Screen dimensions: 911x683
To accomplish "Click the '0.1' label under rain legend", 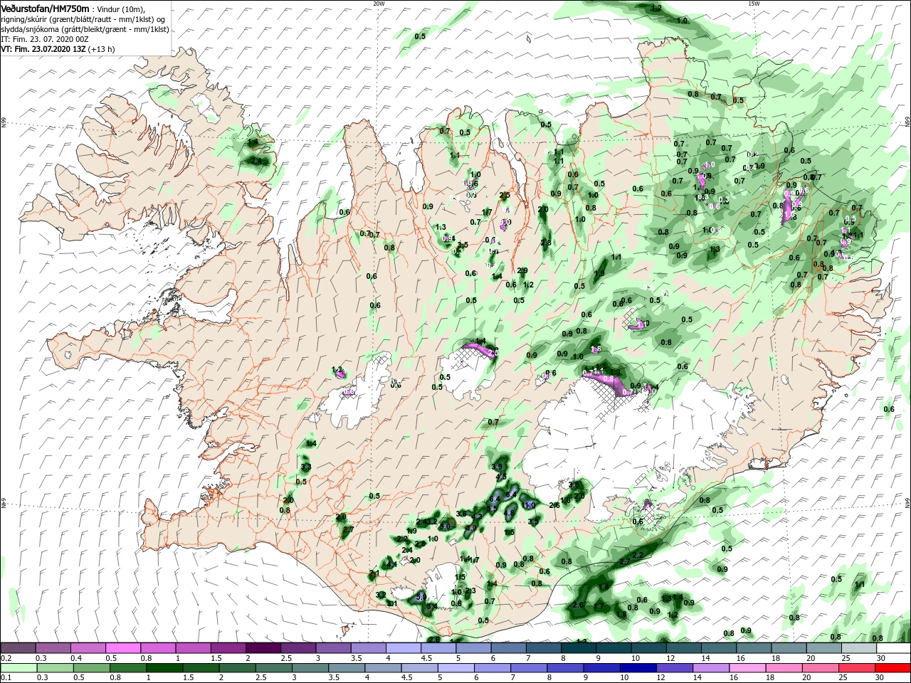I will (x=6, y=679).
